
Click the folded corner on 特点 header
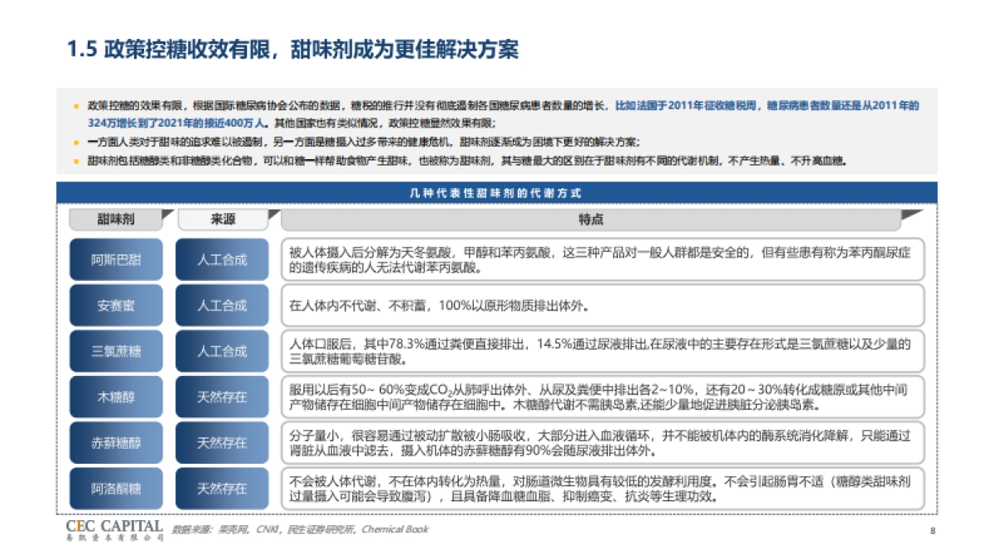point(910,214)
